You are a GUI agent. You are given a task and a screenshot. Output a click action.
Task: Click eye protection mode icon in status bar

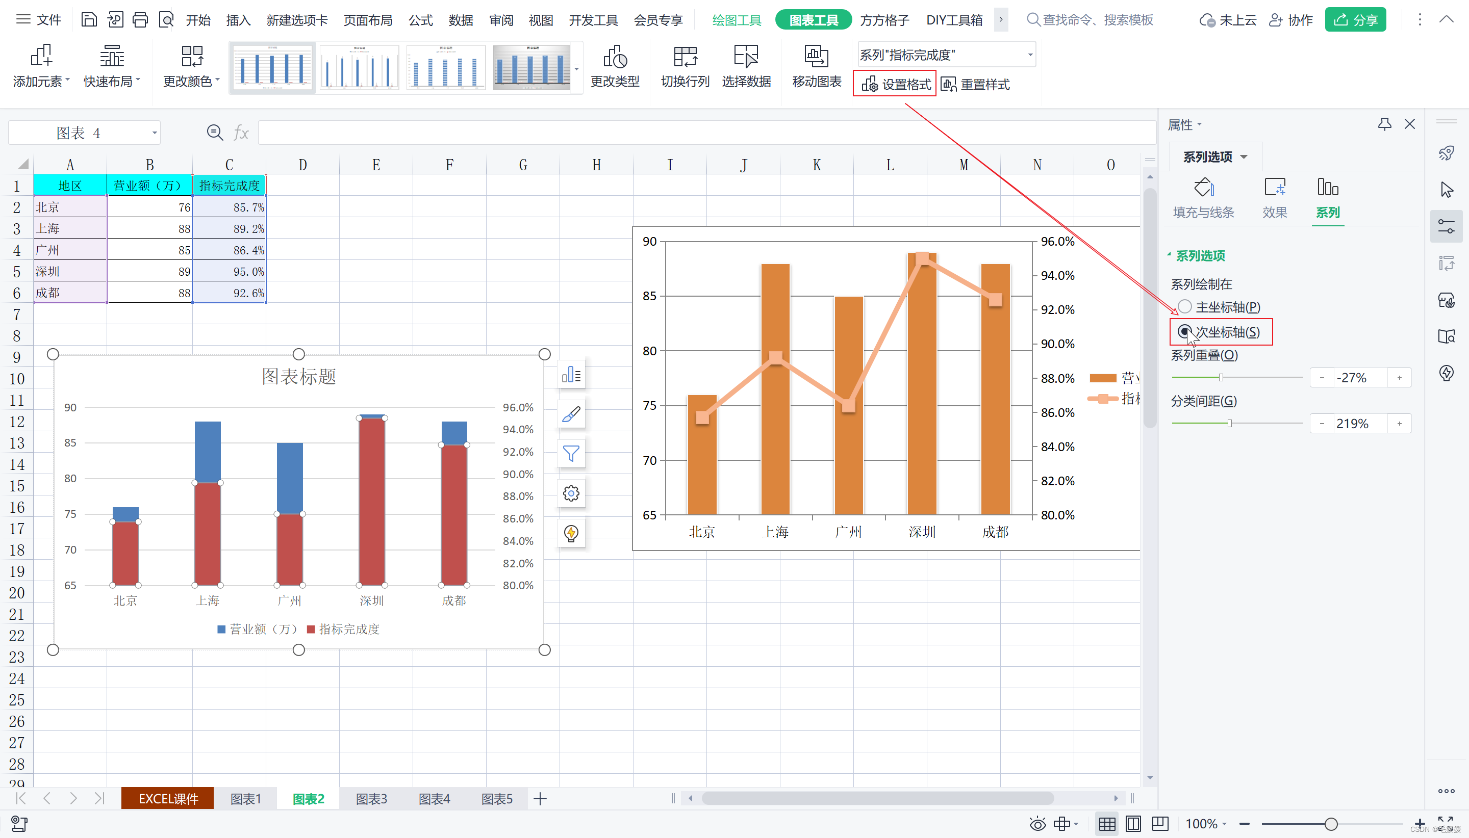(x=1037, y=824)
